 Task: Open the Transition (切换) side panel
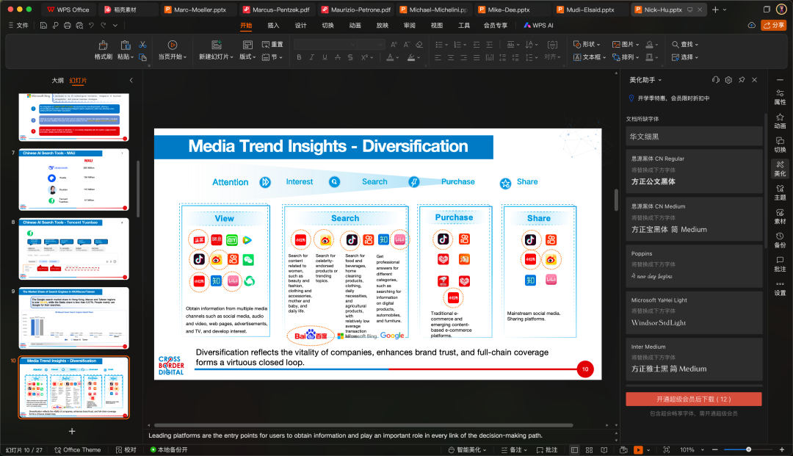[780, 145]
